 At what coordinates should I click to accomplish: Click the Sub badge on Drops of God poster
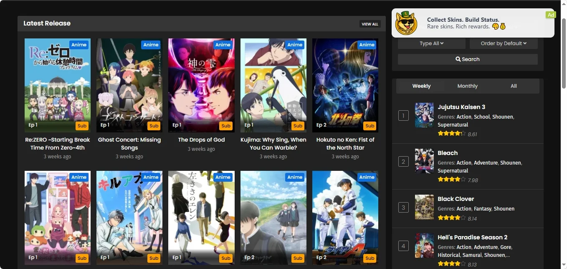click(x=226, y=126)
